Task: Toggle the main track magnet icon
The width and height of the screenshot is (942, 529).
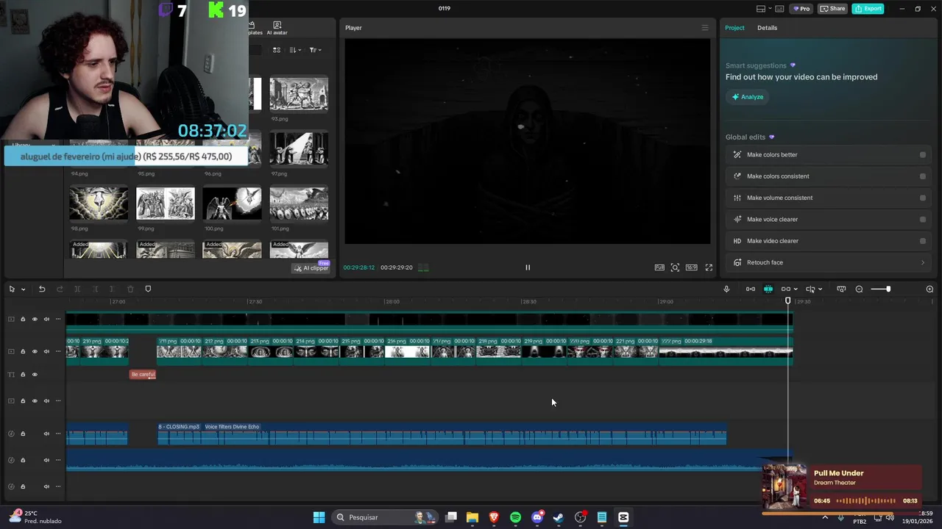Action: [x=750, y=289]
